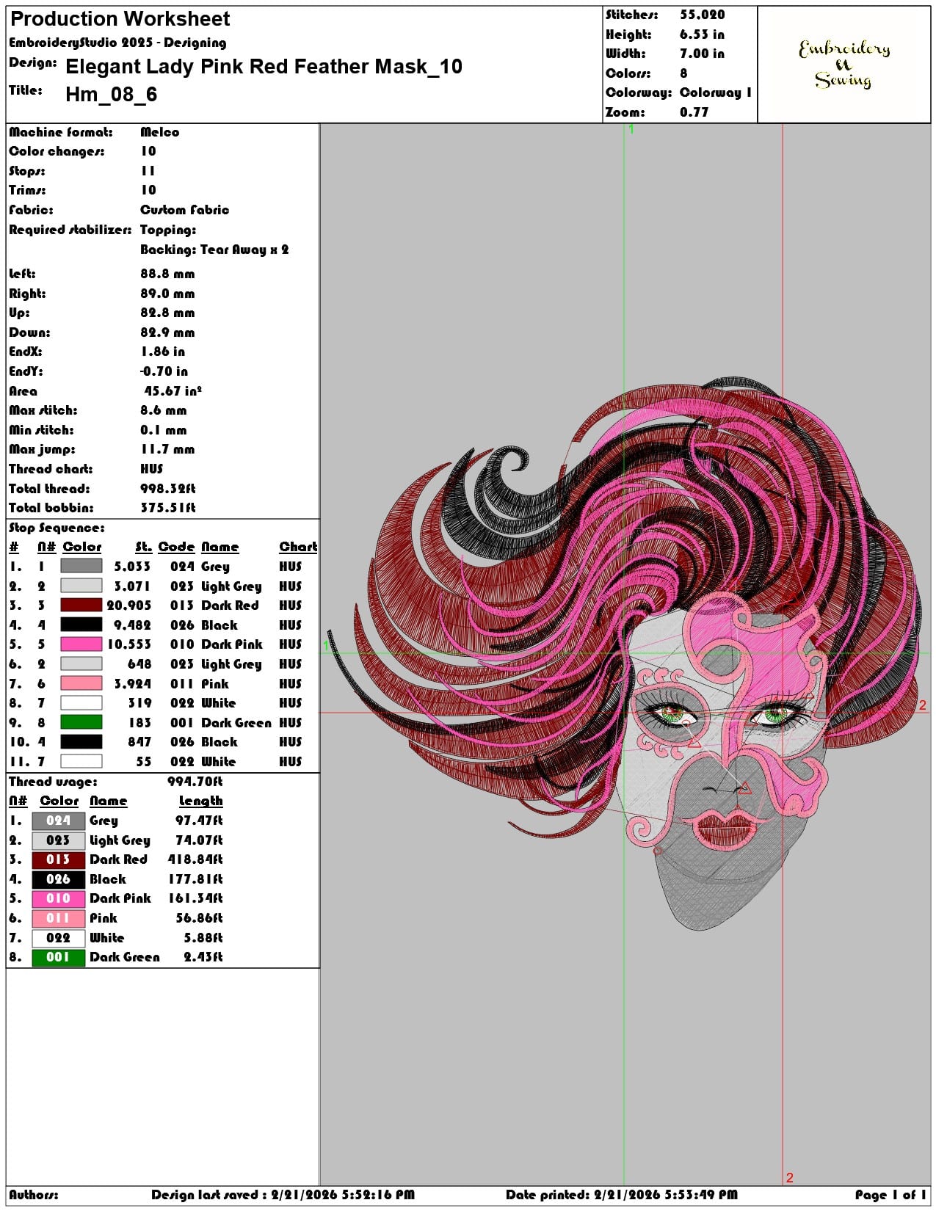
Task: Click the stitches count '55.020'
Action: [x=703, y=15]
